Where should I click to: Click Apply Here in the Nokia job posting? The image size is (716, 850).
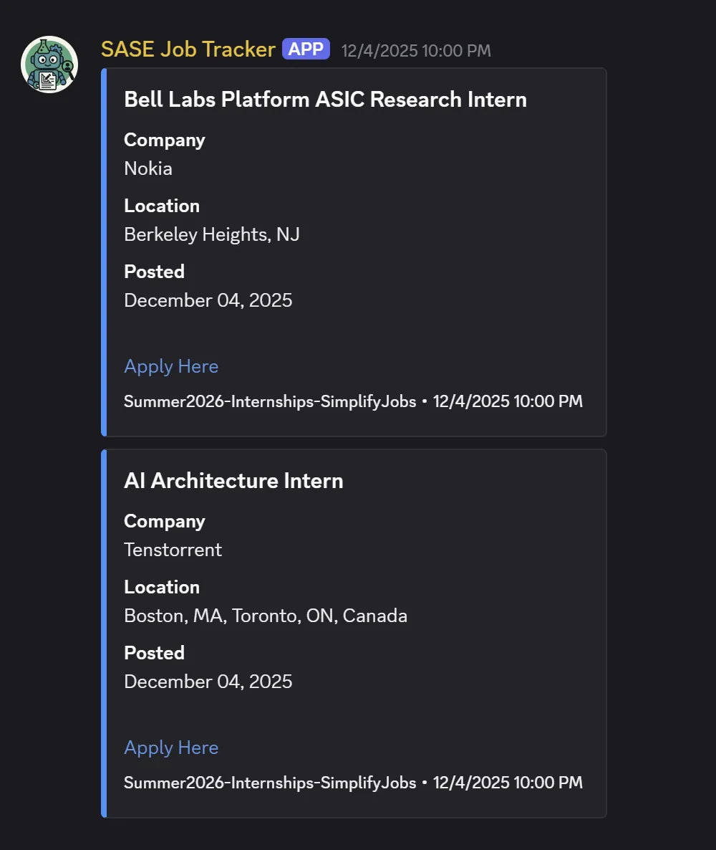point(171,366)
